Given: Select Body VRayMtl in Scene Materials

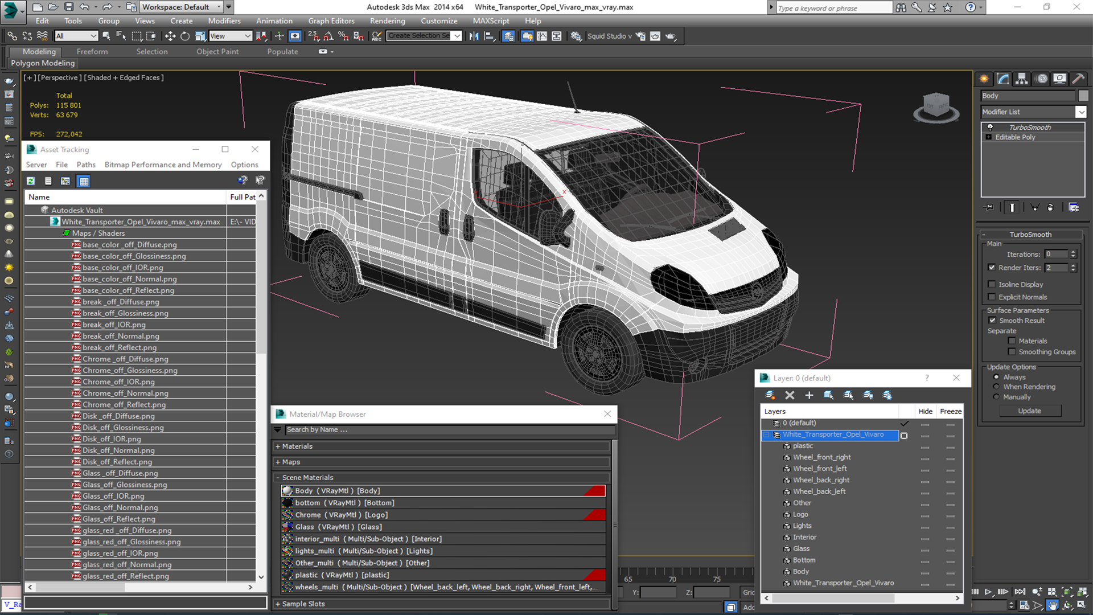Looking at the screenshot, I should 443,491.
